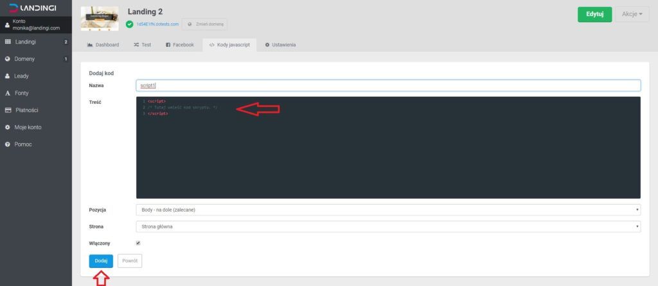This screenshot has height=286, width=658.
Task: Switch to the Dashboard tab
Action: tap(103, 45)
